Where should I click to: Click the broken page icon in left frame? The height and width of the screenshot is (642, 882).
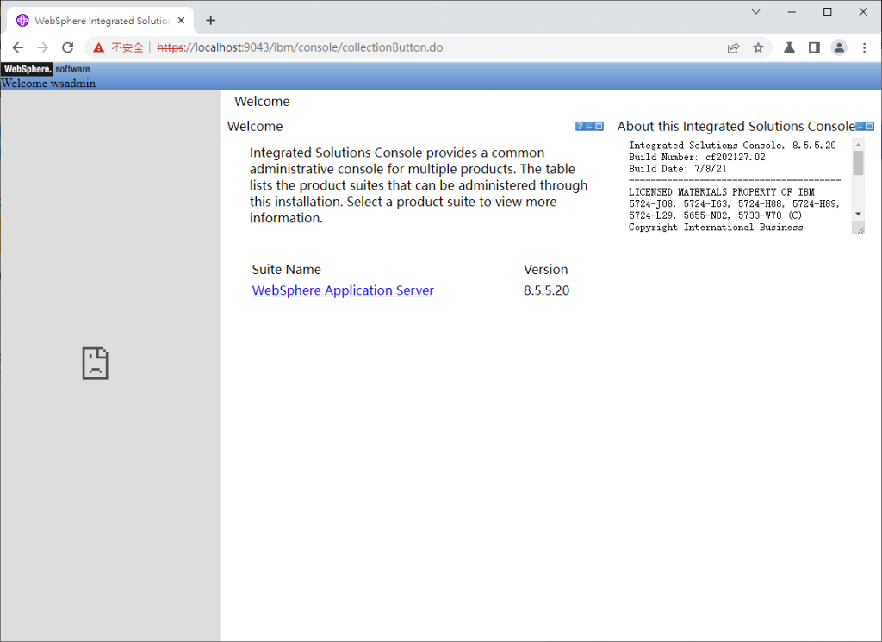(95, 364)
